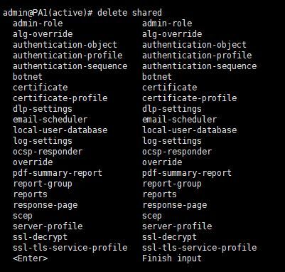This screenshot has width=285, height=272.
Task: Select certificate option in left column
Action: pyautogui.click(x=41, y=88)
